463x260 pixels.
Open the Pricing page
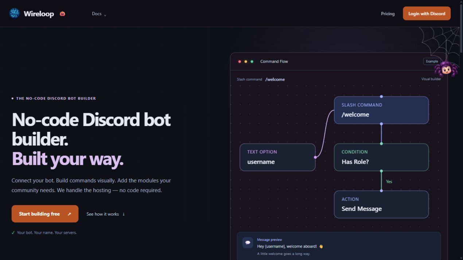[x=388, y=14]
